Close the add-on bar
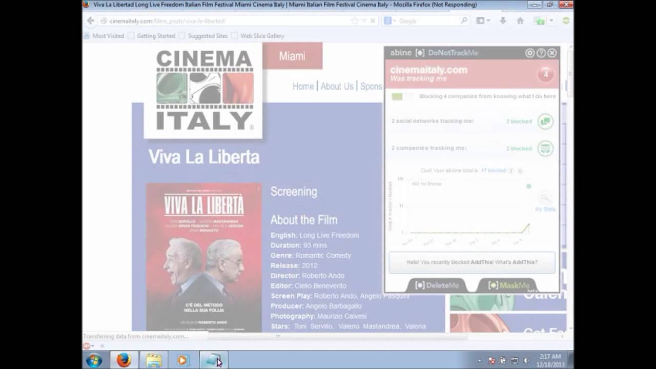This screenshot has height=369, width=656. pyautogui.click(x=102, y=346)
